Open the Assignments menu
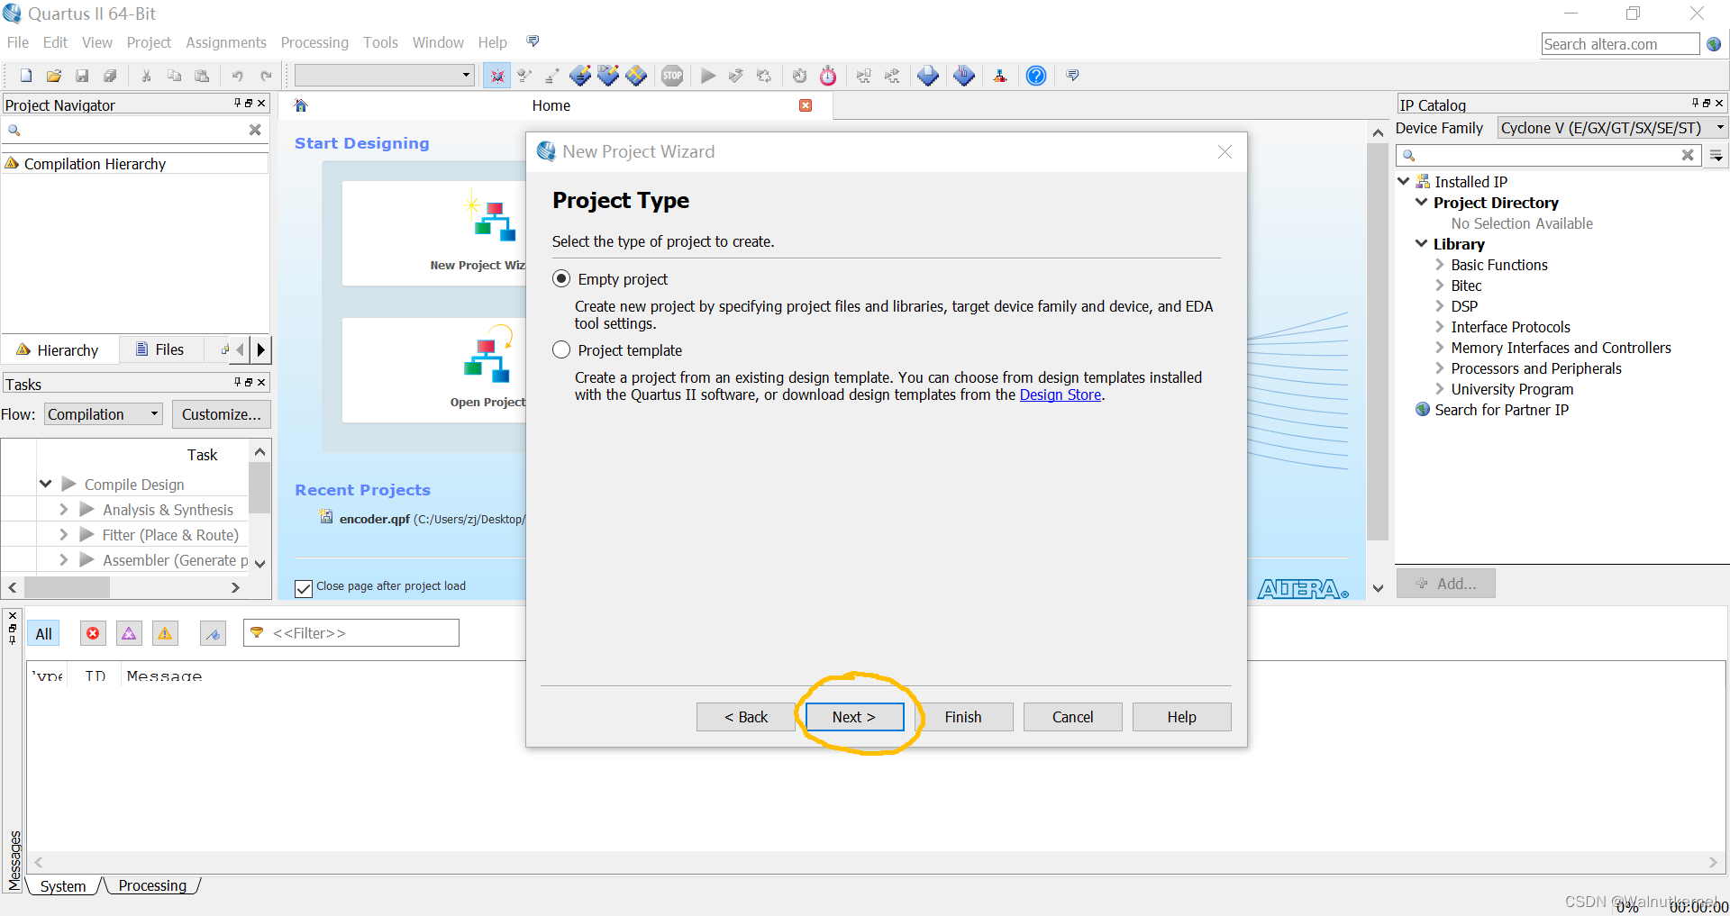This screenshot has height=916, width=1730. tap(226, 42)
